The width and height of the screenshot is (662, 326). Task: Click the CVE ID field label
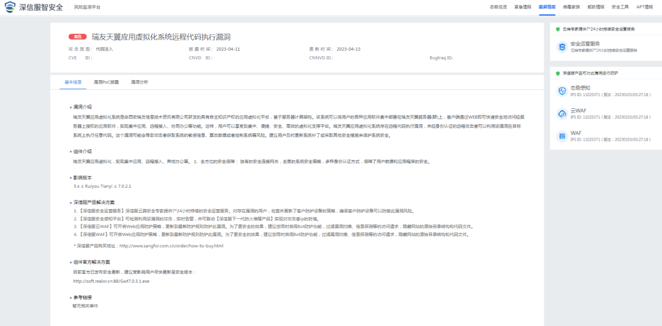click(x=80, y=58)
